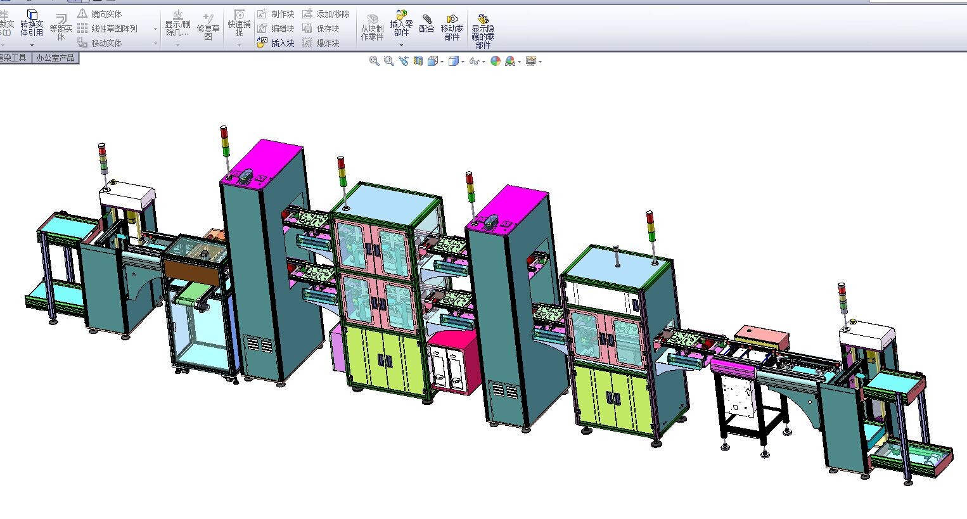Activate the Section View icon
Screen dimensions: 967x519
point(418,61)
